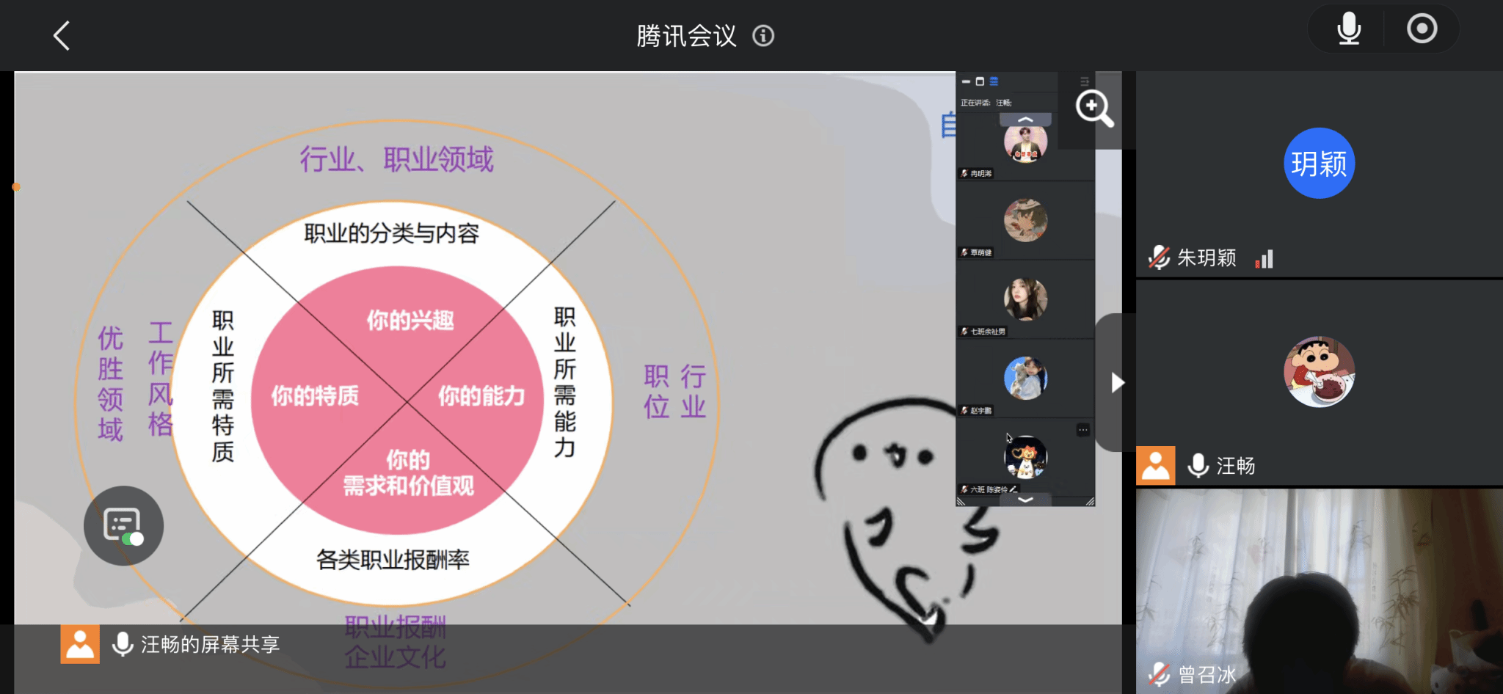Click the magnifier zoom-in icon
Viewport: 1503px width, 694px height.
[x=1093, y=109]
